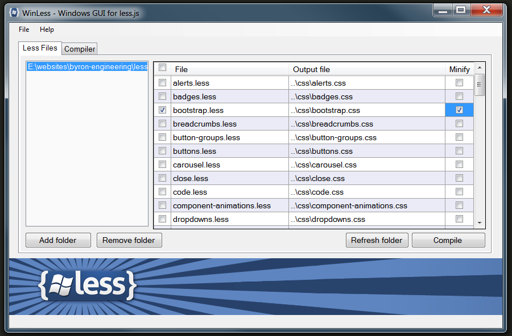This screenshot has height=336, width=512.
Task: Enable Minify for close.less
Action: 460,178
